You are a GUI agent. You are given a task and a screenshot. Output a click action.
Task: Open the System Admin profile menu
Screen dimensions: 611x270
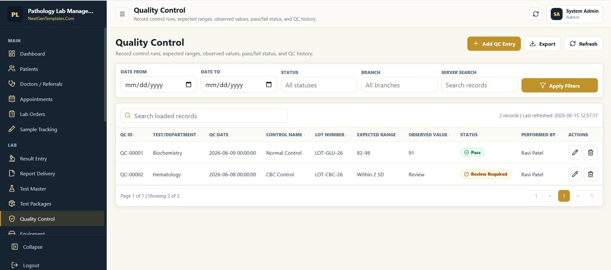coord(574,14)
